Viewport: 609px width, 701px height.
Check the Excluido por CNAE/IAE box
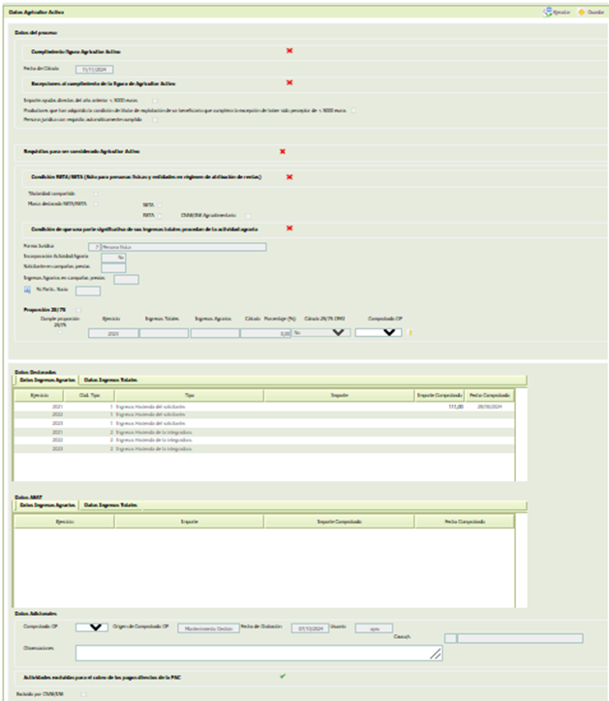(x=84, y=693)
